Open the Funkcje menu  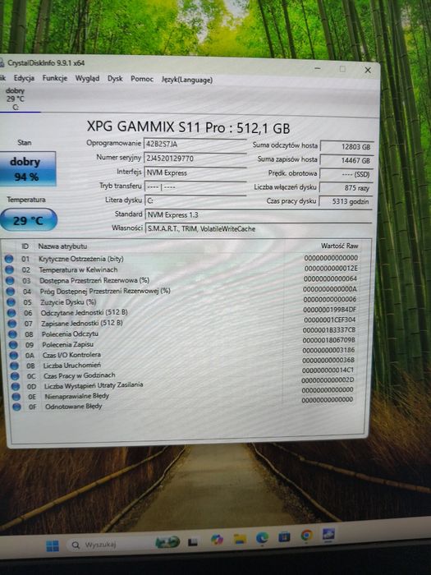click(x=55, y=78)
